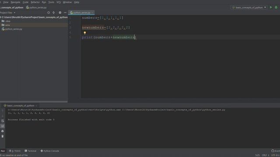This screenshot has width=280, height=157.
Task: Start debugging with the green bug icon
Action: click(x=276, y=7)
